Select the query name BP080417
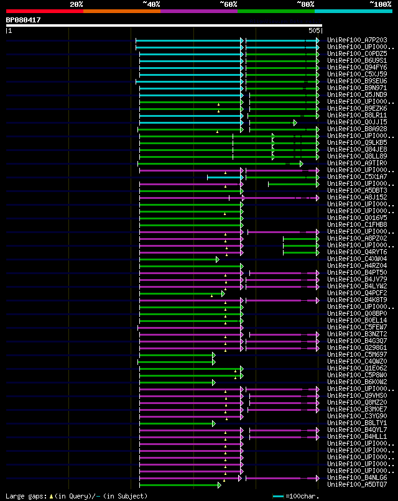This screenshot has height=501, width=398. tap(24, 20)
